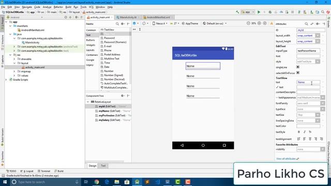Viewport: 331px width, 186px height.
Task: Open the Refactor menu
Action: [58, 7]
